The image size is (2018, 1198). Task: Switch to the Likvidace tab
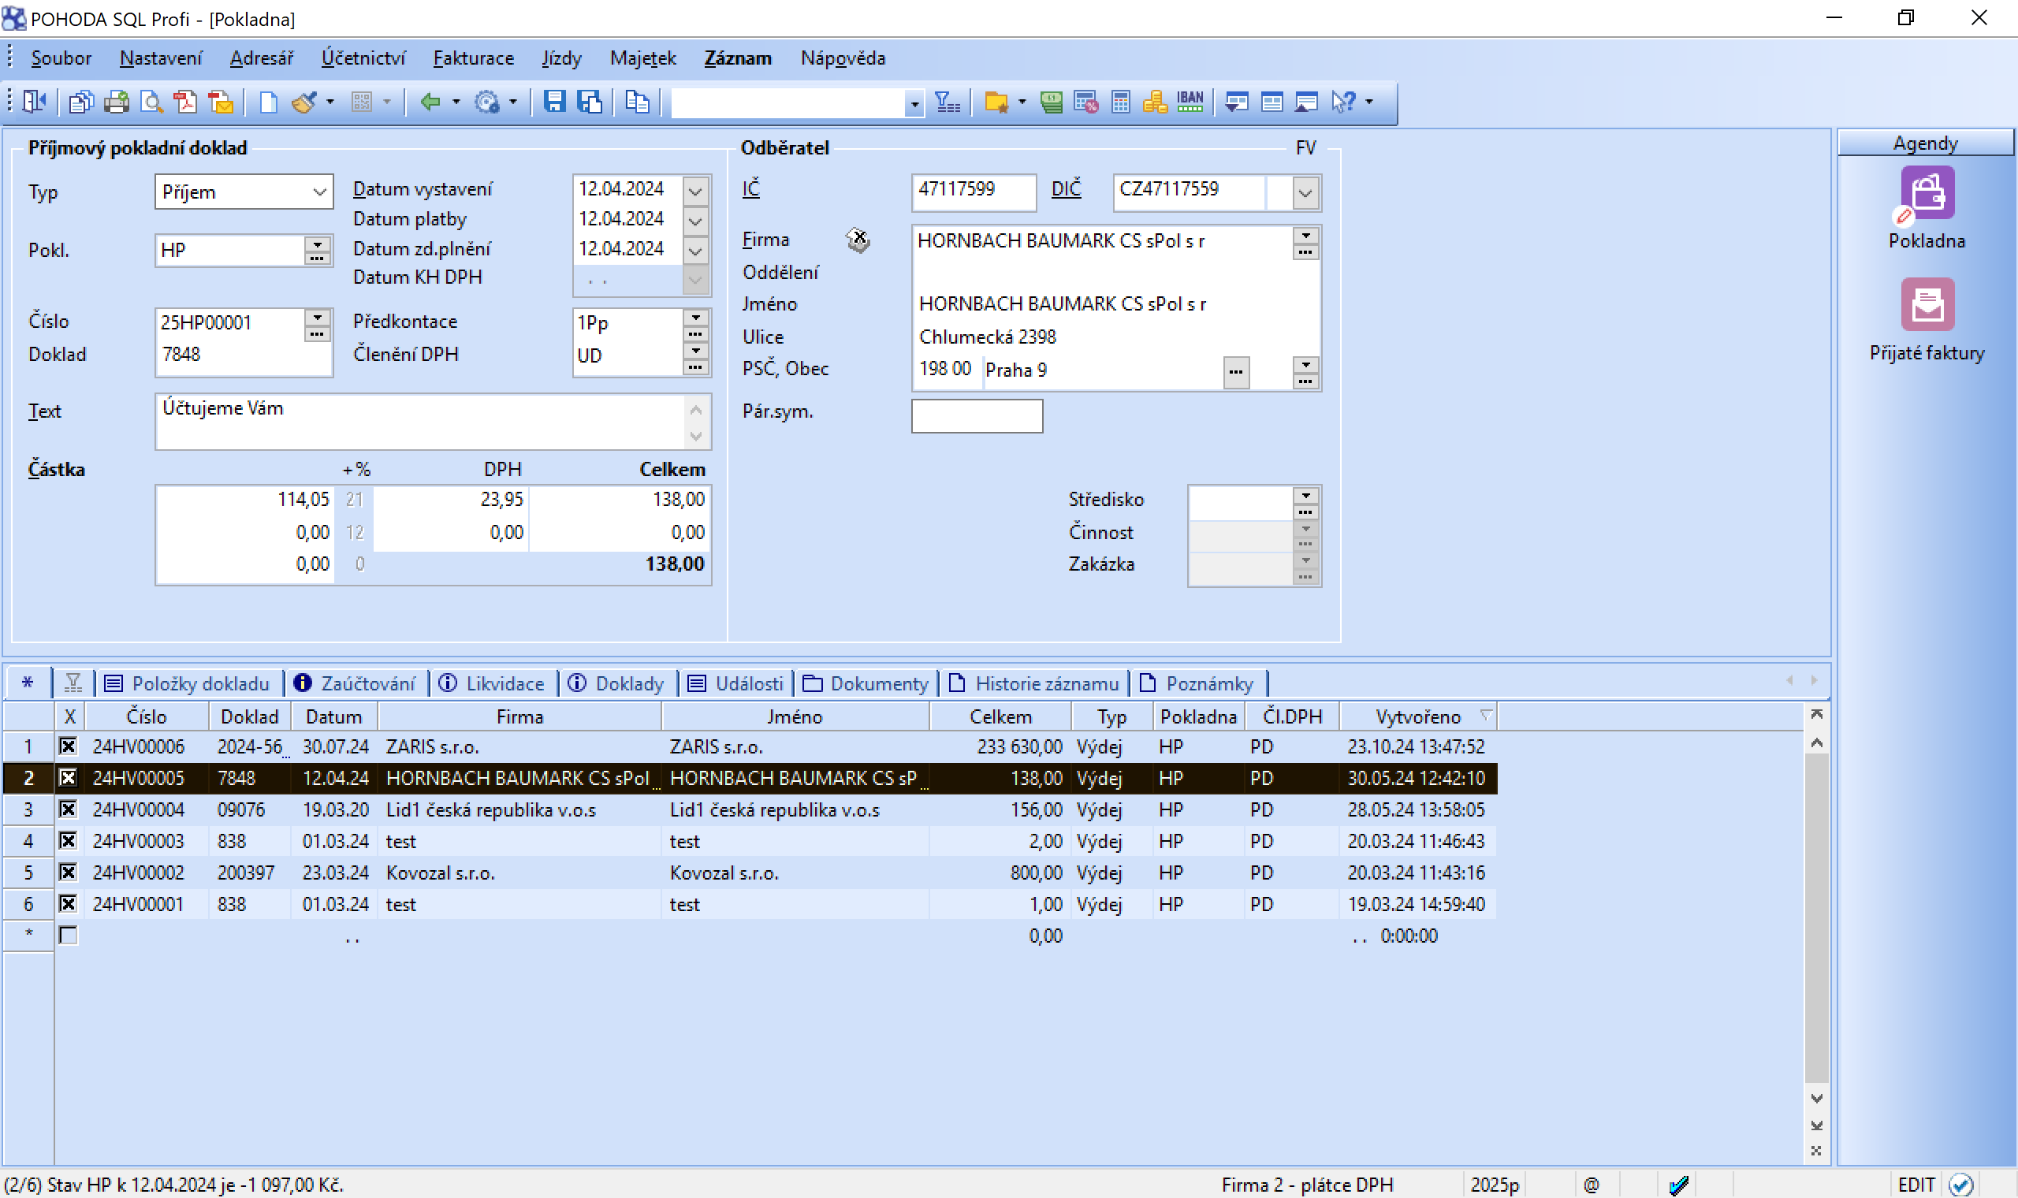[493, 683]
